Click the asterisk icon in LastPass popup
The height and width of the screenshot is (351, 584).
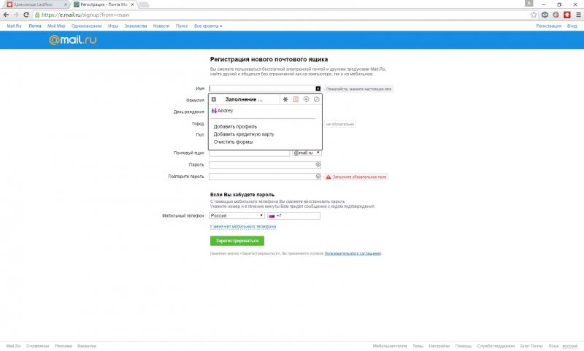(285, 99)
